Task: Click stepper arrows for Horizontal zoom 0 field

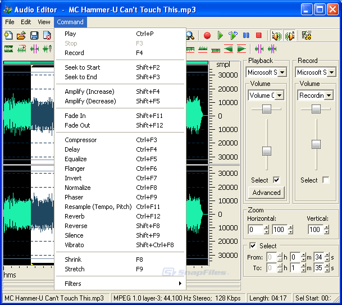Action: point(266,230)
